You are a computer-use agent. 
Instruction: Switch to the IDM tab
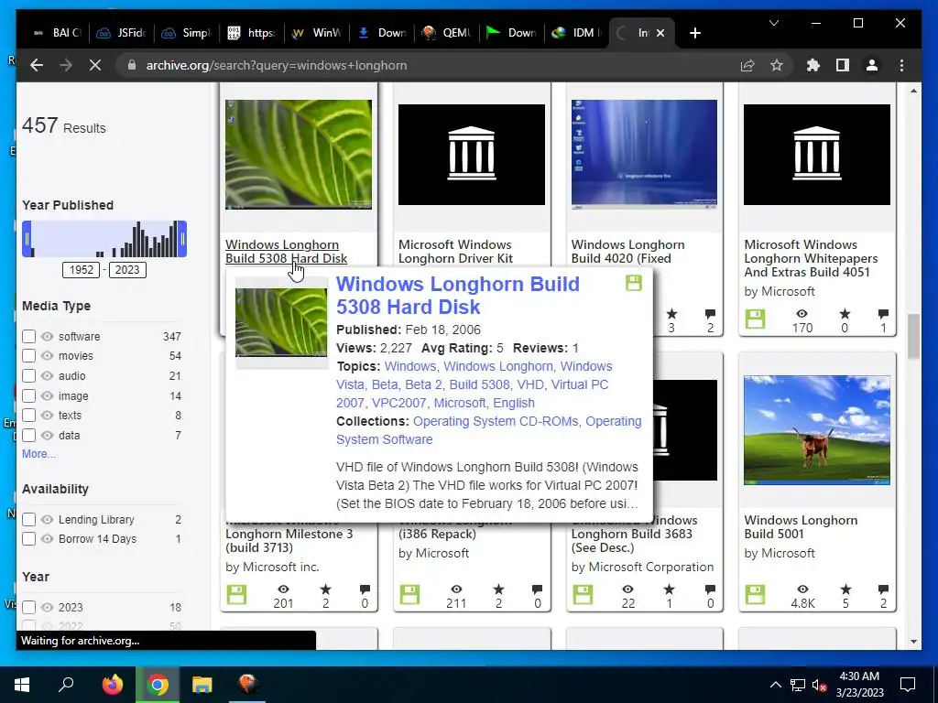coord(576,33)
